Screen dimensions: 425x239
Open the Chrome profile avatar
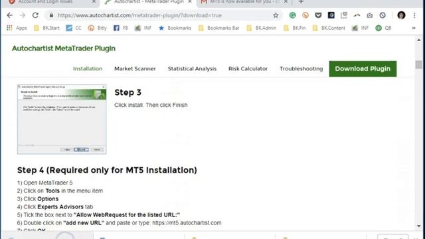tap(401, 15)
